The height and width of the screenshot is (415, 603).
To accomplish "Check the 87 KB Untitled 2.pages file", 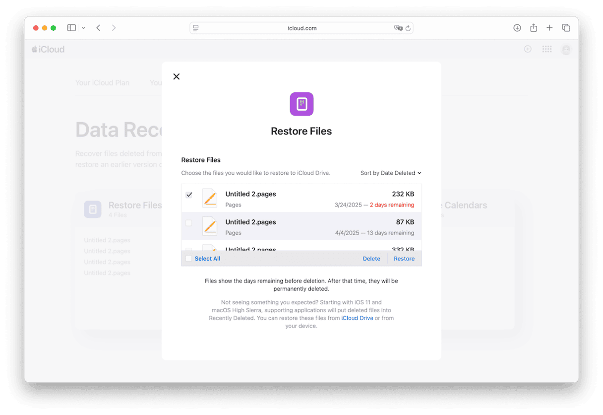I will (189, 223).
